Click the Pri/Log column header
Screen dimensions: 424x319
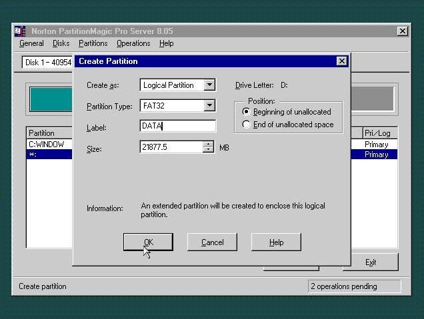click(x=380, y=133)
